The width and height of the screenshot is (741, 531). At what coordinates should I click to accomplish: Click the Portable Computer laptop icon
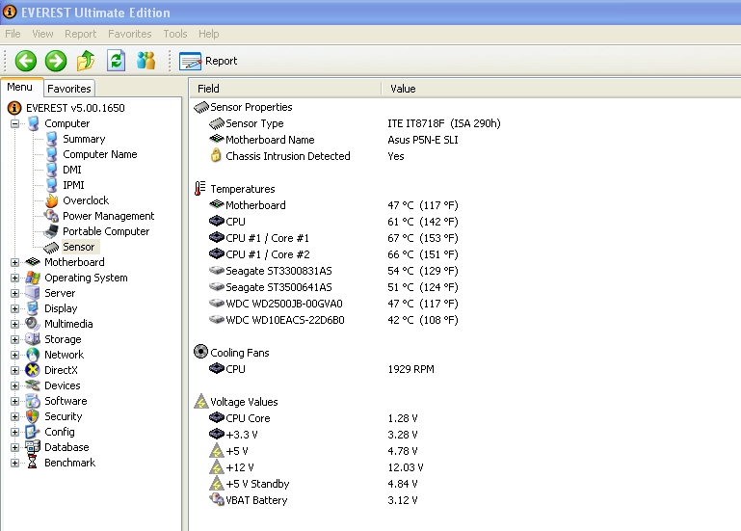51,231
